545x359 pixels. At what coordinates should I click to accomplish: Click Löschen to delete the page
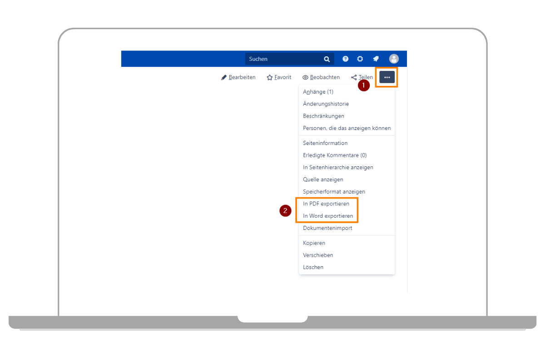(313, 267)
